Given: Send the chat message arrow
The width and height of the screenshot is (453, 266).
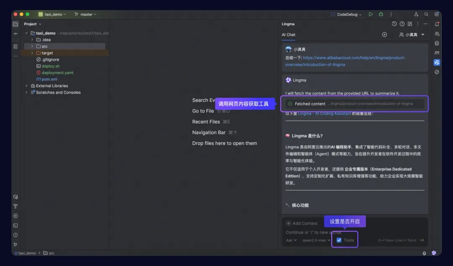Looking at the screenshot, I should point(422,240).
